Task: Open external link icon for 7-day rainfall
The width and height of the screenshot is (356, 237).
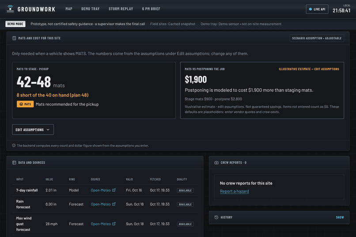Action: [114, 190]
